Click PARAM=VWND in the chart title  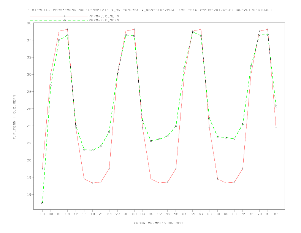65,10
